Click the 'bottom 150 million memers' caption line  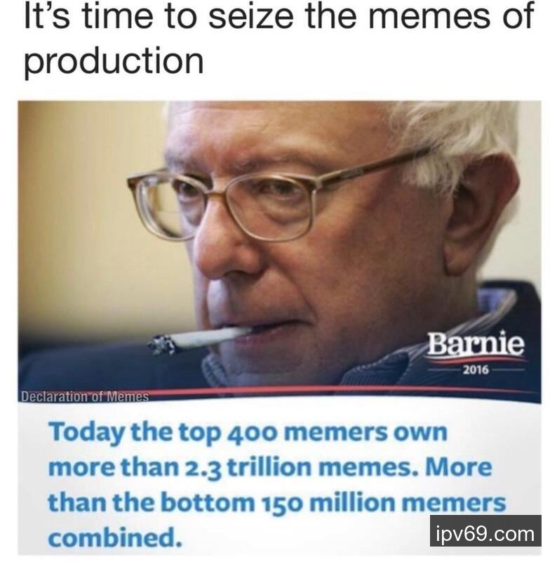tap(276, 502)
